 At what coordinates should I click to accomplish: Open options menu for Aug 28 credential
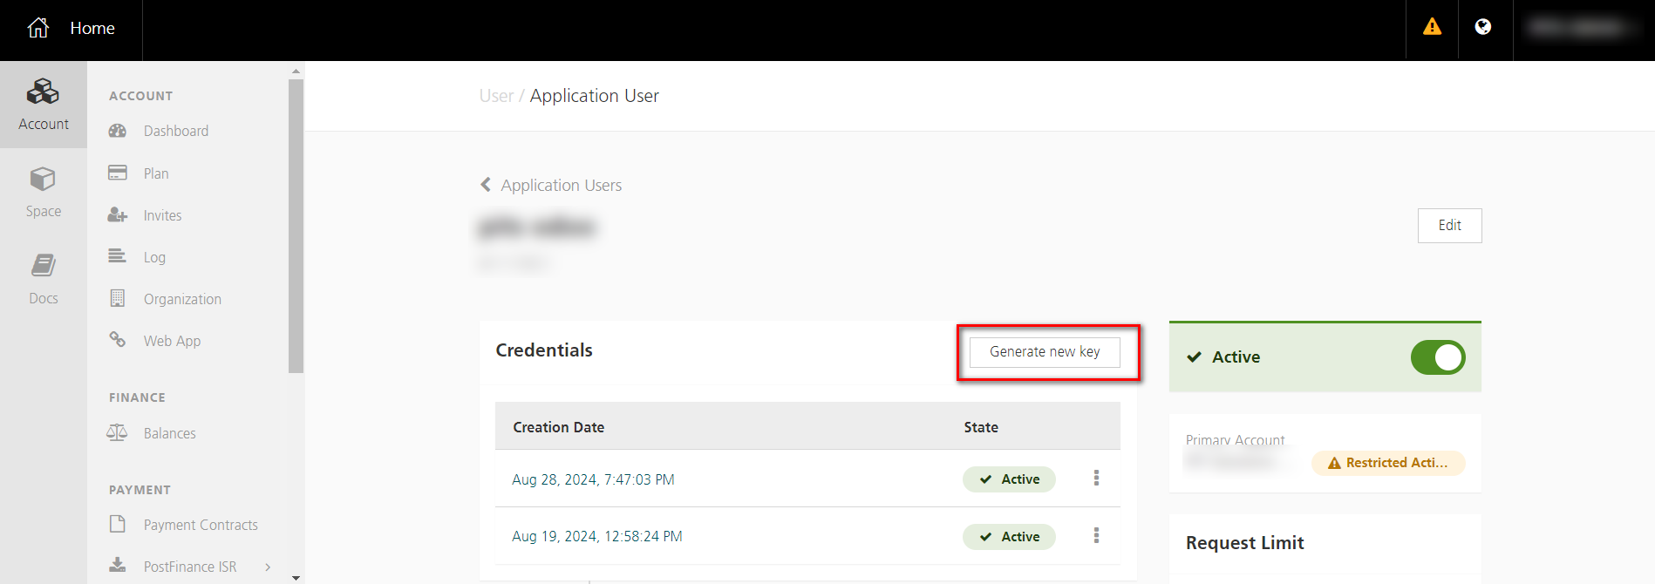coord(1096,479)
